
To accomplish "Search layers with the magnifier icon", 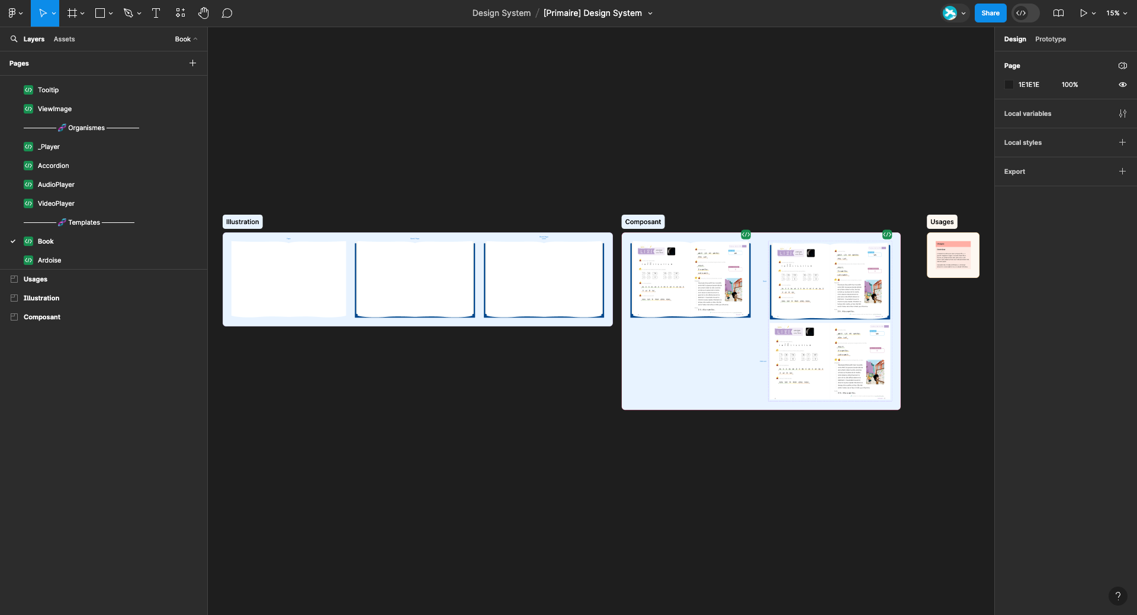I will point(14,39).
